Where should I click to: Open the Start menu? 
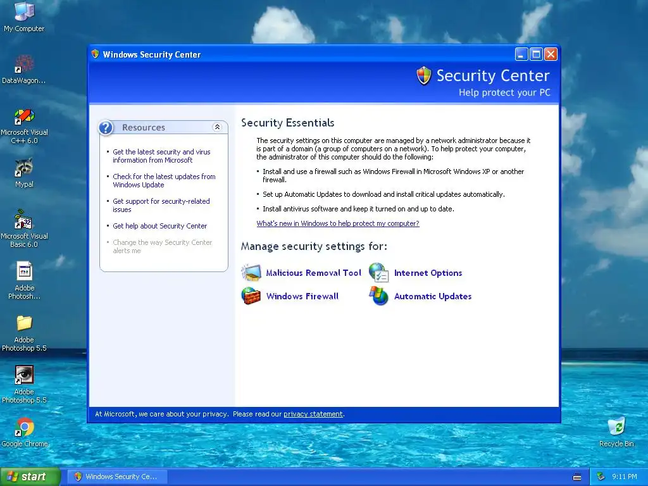30,477
